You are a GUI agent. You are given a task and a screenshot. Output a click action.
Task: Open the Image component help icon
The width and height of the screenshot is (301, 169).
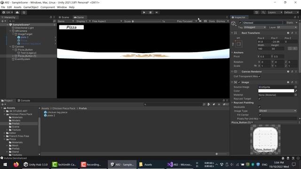pos(288,82)
